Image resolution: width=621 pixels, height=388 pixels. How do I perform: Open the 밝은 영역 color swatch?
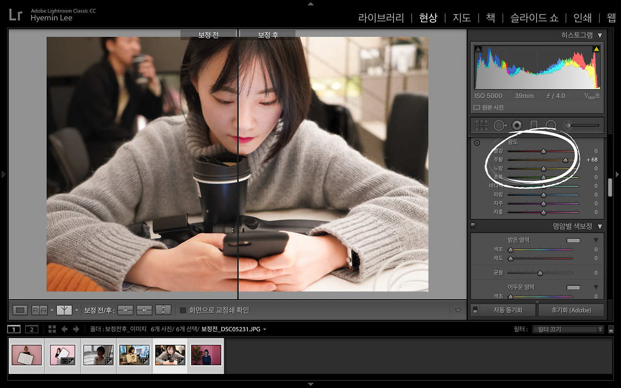pos(573,240)
